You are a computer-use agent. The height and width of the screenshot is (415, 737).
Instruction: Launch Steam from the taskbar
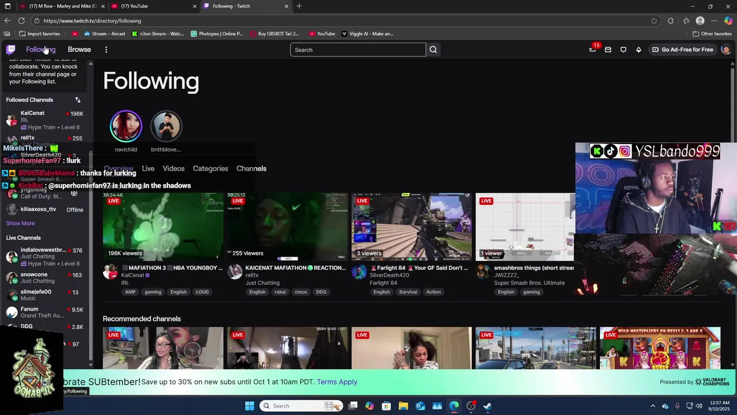(488, 406)
